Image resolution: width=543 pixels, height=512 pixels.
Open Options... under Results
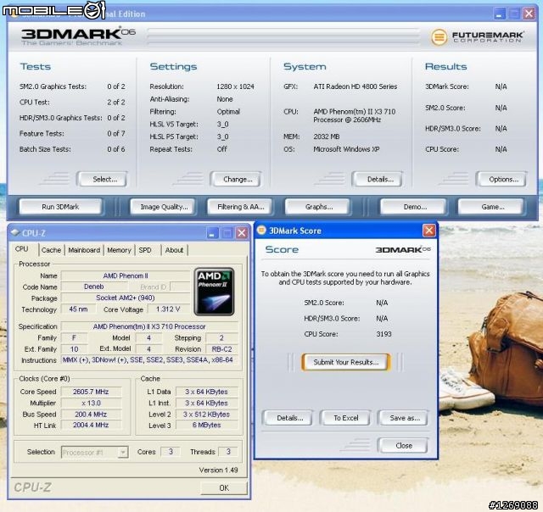[501, 179]
